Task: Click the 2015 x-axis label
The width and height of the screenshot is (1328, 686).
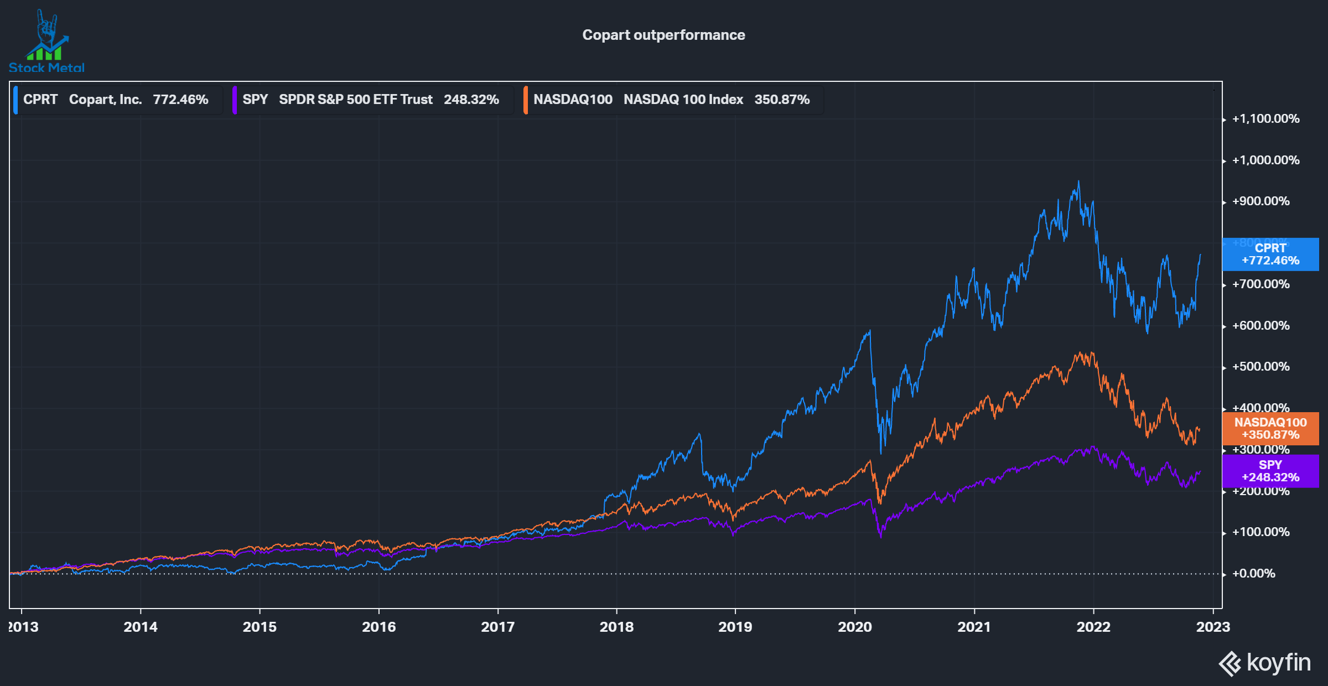Action: click(x=260, y=627)
